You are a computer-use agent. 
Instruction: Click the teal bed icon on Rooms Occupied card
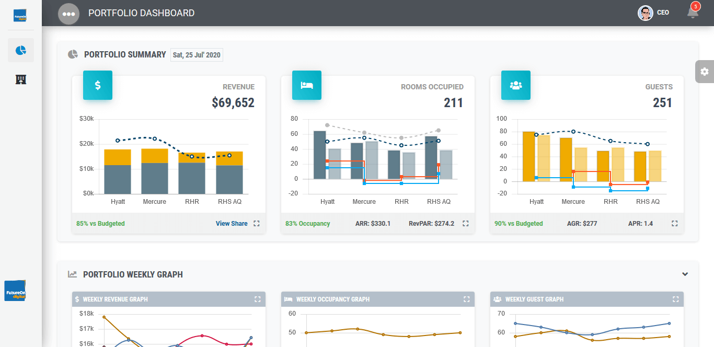pyautogui.click(x=307, y=85)
